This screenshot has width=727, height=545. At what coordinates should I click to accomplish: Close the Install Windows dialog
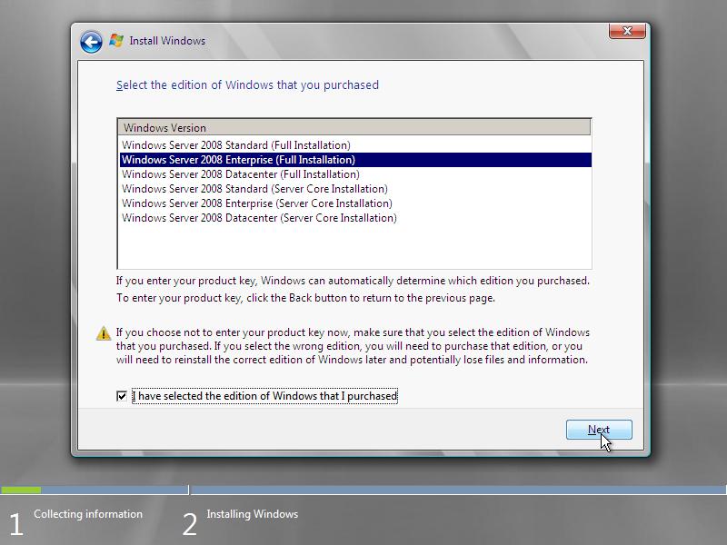[x=627, y=31]
